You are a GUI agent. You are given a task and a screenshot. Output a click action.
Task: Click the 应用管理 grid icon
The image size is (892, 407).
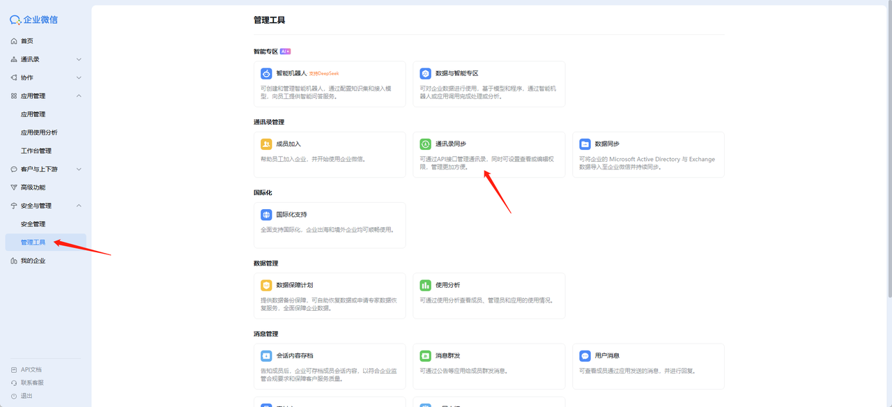(14, 96)
